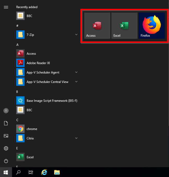Click the 'B' letter header

(17, 92)
